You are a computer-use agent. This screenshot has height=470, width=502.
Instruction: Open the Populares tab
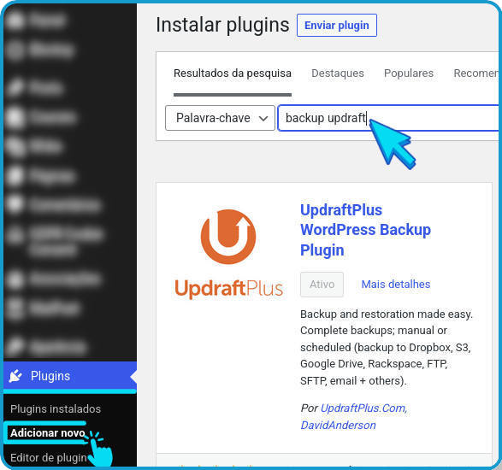(409, 73)
